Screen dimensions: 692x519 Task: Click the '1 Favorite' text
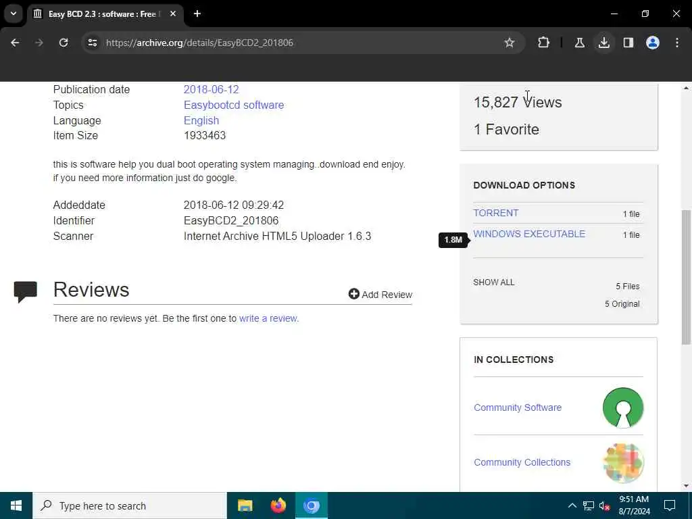point(506,130)
